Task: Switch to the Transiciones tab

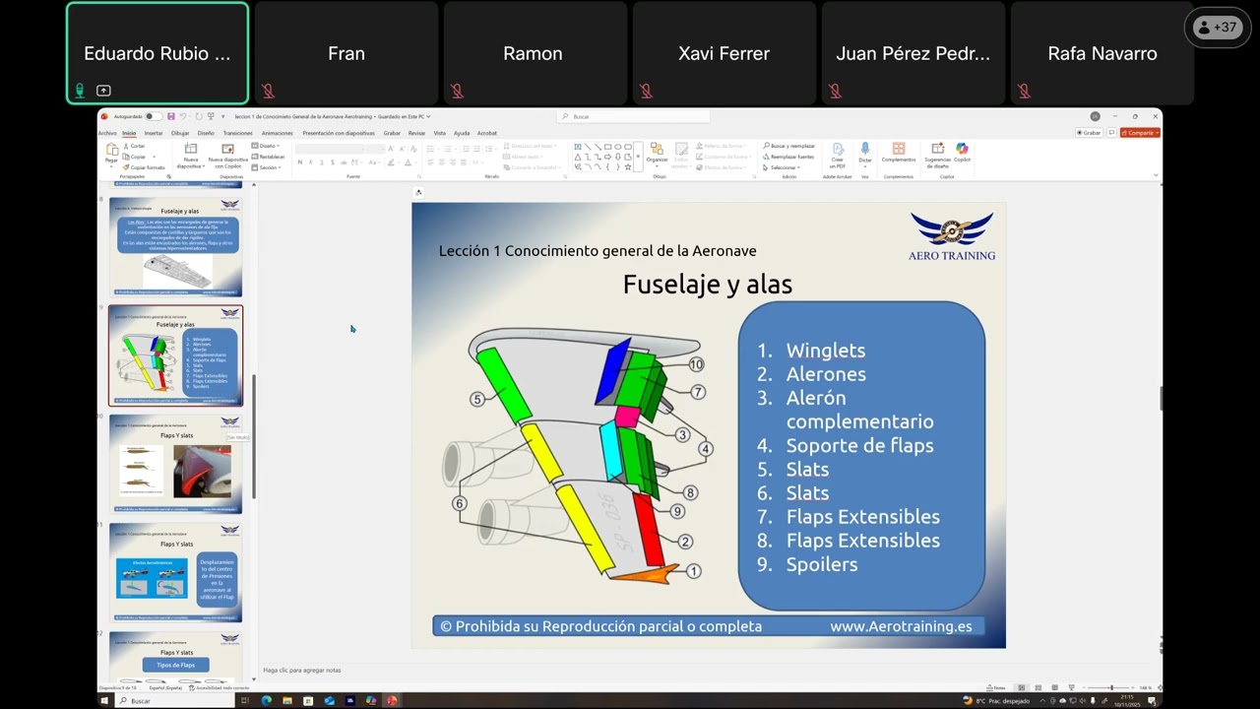Action: pyautogui.click(x=237, y=133)
